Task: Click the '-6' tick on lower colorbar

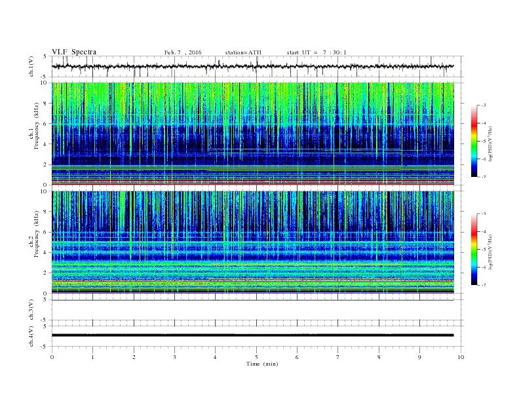Action: (x=484, y=267)
